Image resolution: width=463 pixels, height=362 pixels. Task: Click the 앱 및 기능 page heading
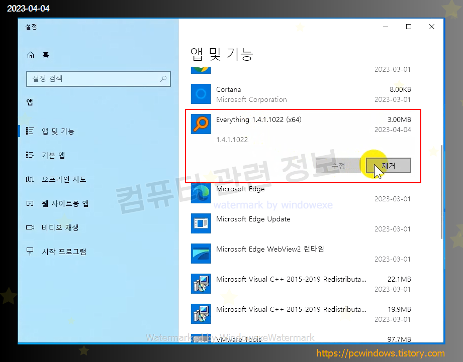[222, 54]
